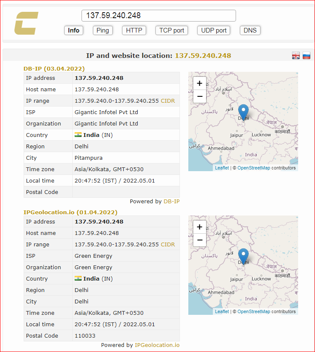Open the CIDR link in the DB-IP table
The width and height of the screenshot is (315, 352).
(x=168, y=101)
